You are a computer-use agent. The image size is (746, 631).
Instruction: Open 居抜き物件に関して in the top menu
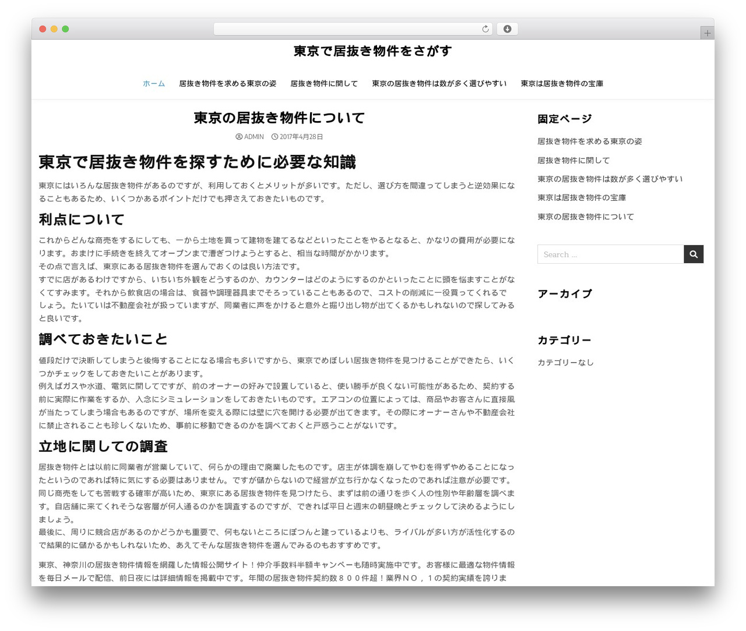tap(324, 84)
